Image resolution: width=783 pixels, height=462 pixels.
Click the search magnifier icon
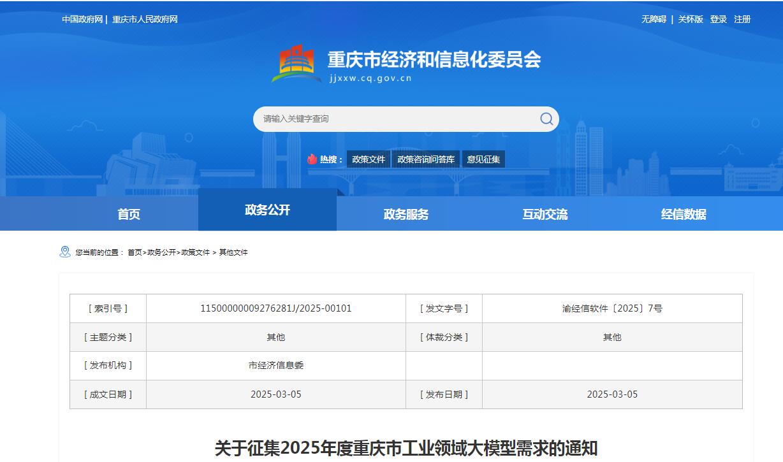point(545,119)
